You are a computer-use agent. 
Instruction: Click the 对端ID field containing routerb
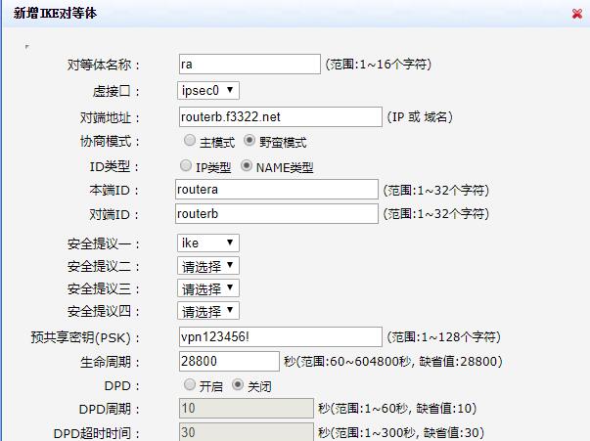277,213
